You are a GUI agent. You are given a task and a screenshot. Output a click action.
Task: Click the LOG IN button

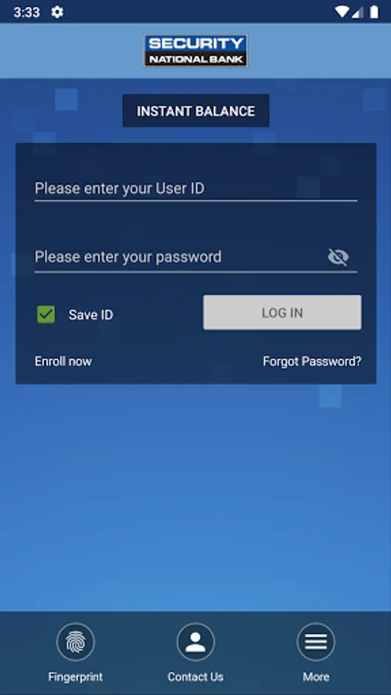click(x=282, y=313)
